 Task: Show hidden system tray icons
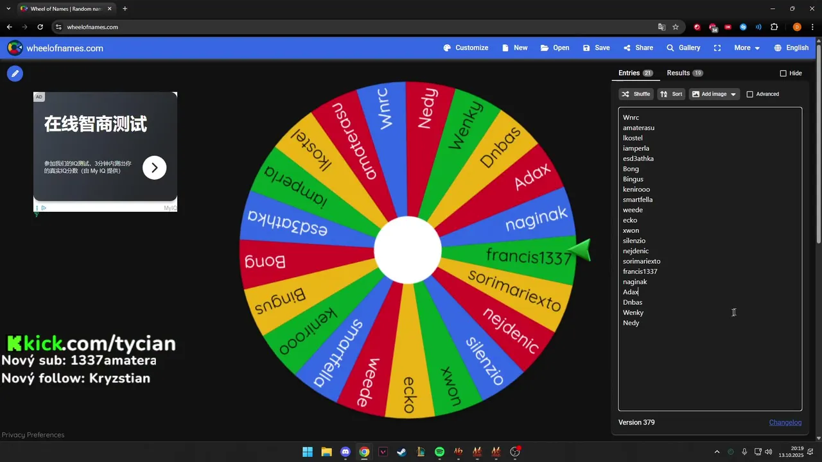pos(717,452)
